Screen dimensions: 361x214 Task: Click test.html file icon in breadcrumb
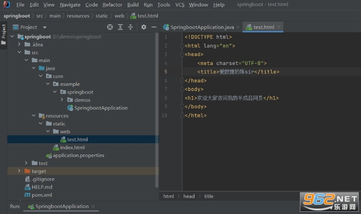tap(133, 16)
